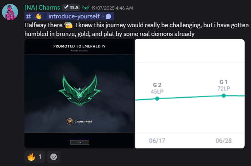Screen dimensions: 251x166
Task: Click the message timestamp 19/07/2025
Action: coord(112,8)
